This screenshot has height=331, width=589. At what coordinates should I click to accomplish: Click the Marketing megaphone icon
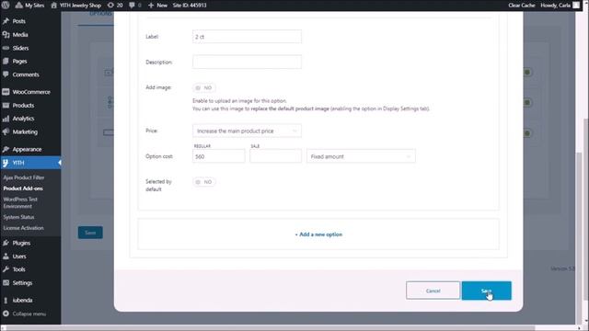click(x=6, y=131)
